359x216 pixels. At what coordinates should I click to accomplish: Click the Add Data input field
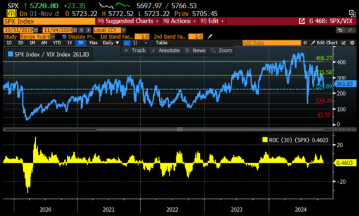271,43
